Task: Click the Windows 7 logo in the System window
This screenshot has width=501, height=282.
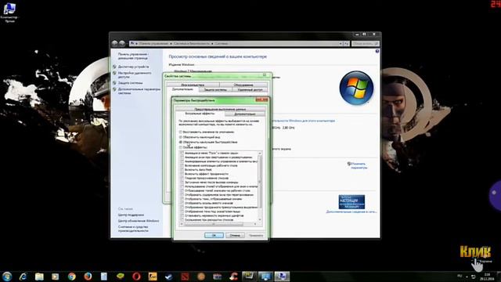Action: [356, 88]
